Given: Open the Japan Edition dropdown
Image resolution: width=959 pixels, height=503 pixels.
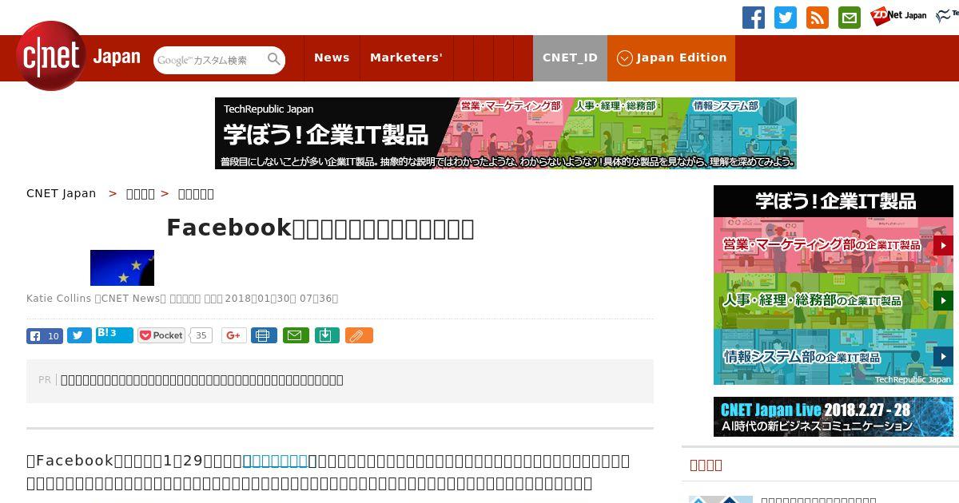Looking at the screenshot, I should 671,58.
